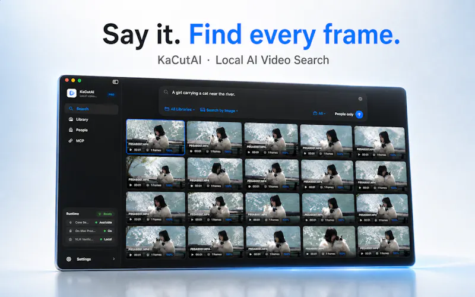Submit the search with the blue arrow button
The image size is (475, 297).
(359, 115)
